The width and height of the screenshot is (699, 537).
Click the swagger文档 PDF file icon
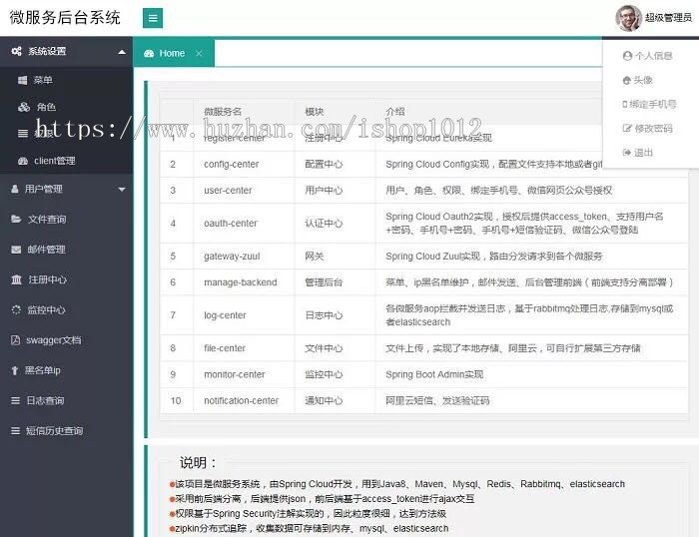pyautogui.click(x=16, y=340)
